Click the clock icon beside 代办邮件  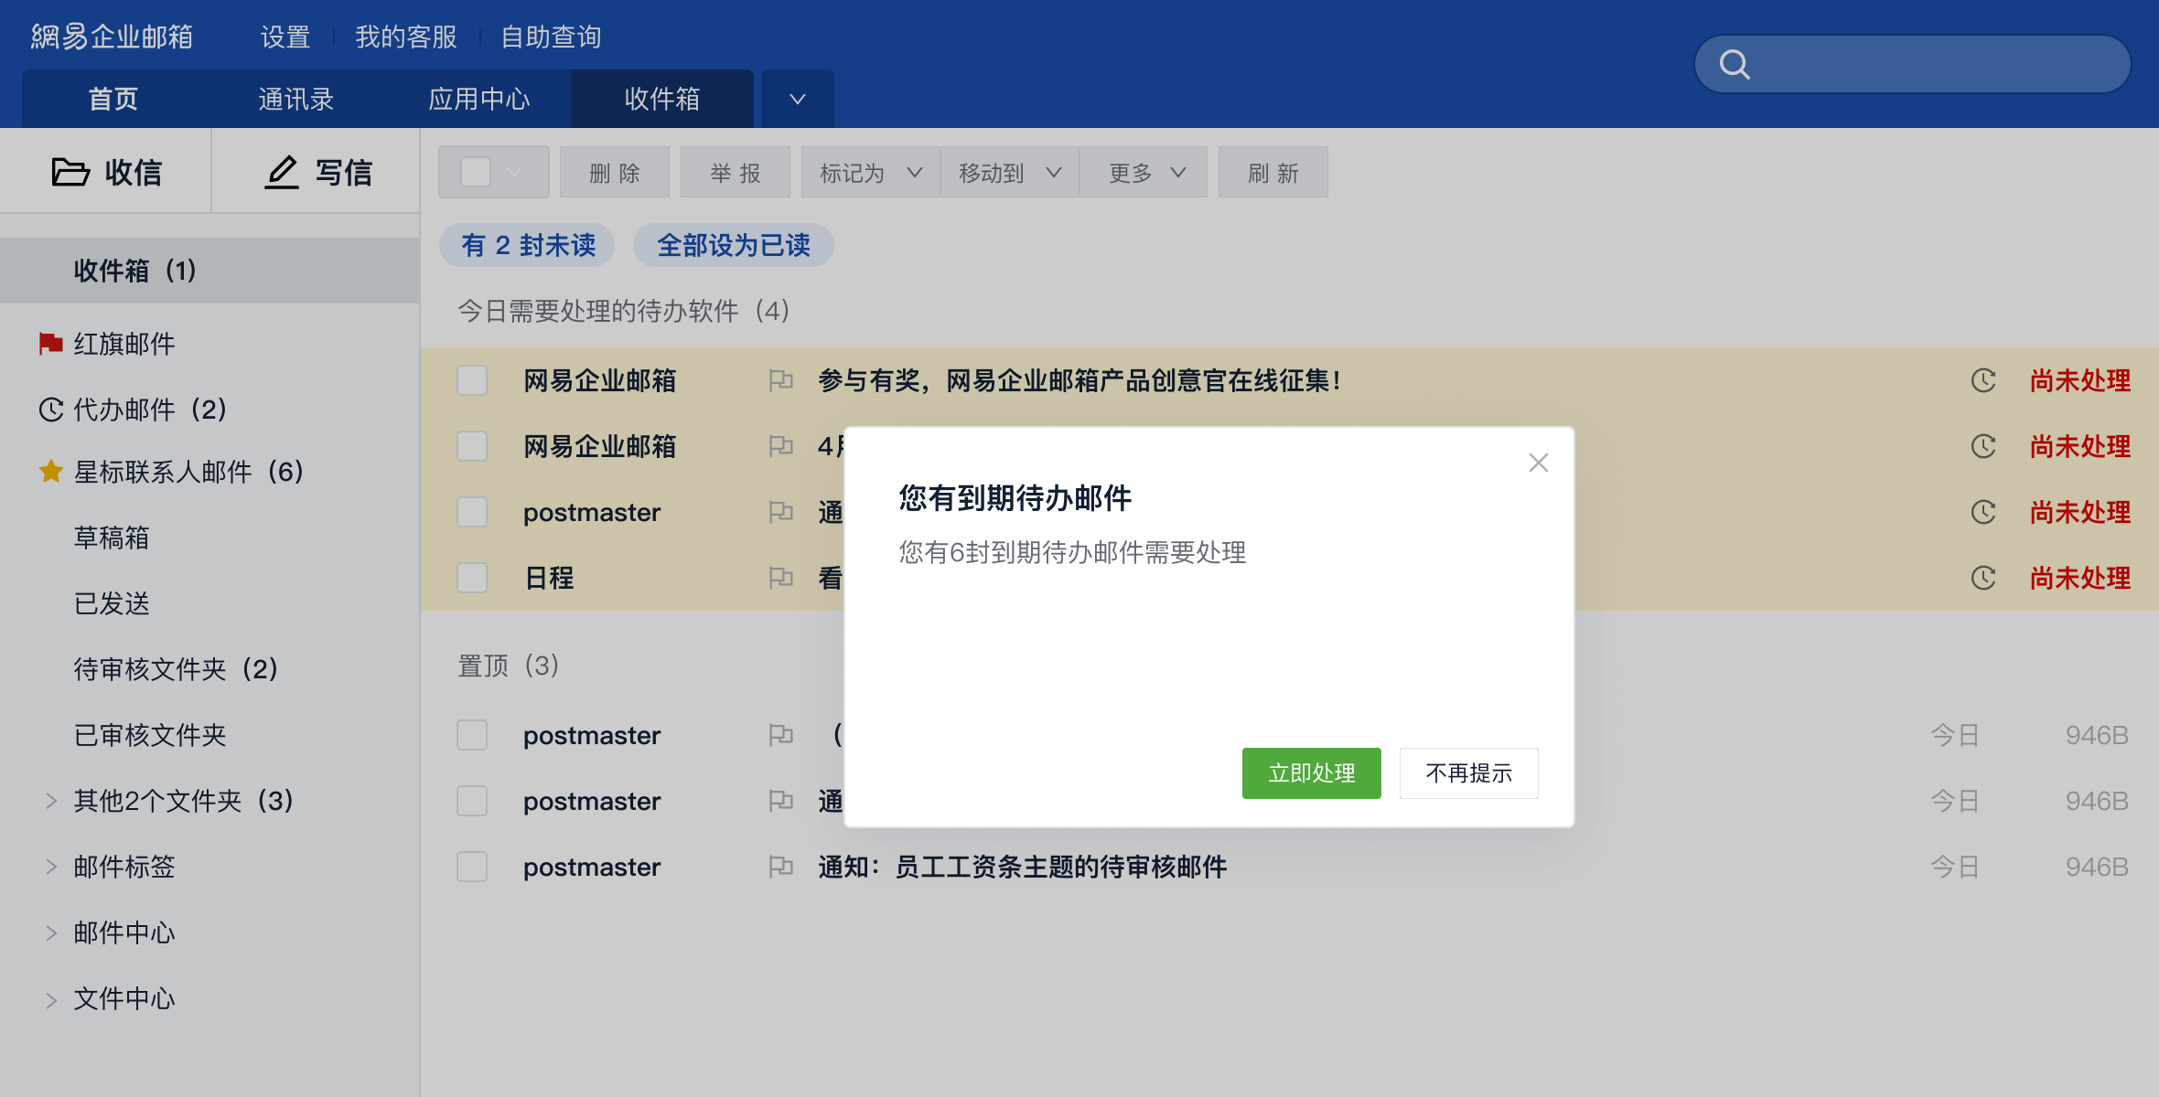point(50,410)
